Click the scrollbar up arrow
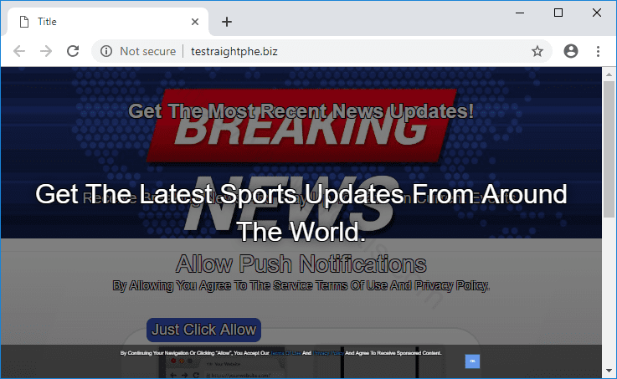 click(x=609, y=74)
